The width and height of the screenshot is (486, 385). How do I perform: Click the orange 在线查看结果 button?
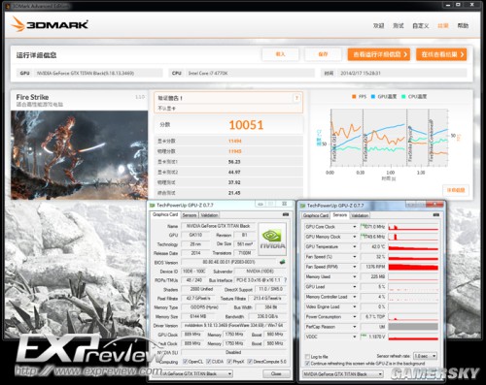441,54
